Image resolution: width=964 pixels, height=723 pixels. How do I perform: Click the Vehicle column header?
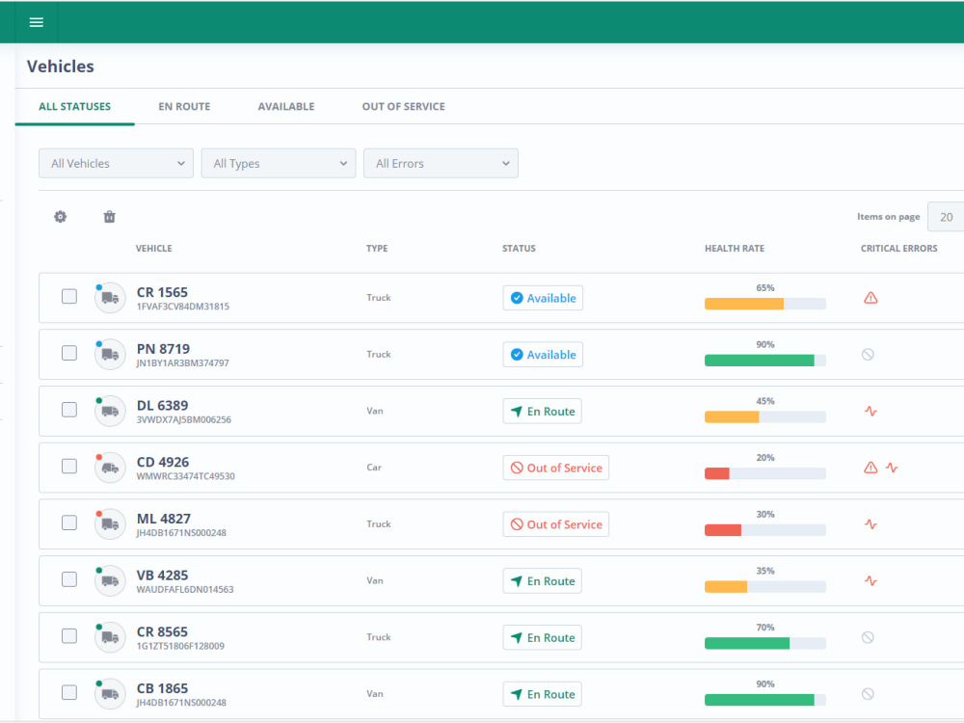tap(153, 249)
